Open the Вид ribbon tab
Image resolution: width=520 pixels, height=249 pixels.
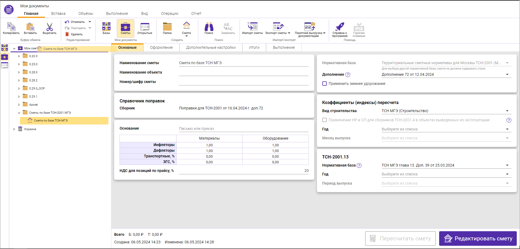click(x=144, y=13)
